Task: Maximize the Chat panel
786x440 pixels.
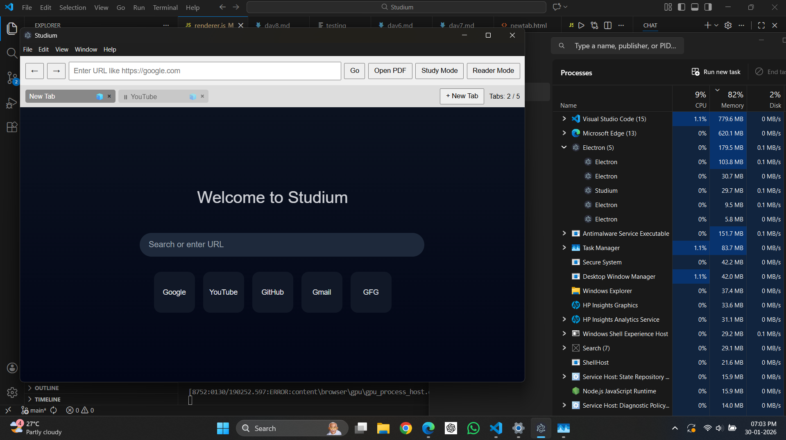Action: tap(761, 25)
